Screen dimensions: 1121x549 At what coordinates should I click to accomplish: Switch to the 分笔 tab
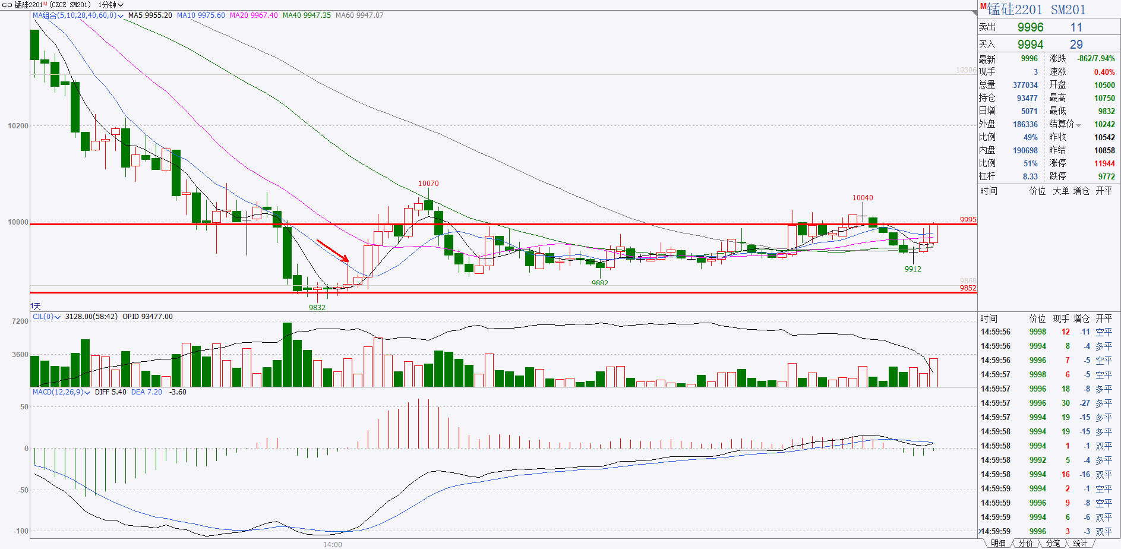(x=1053, y=543)
